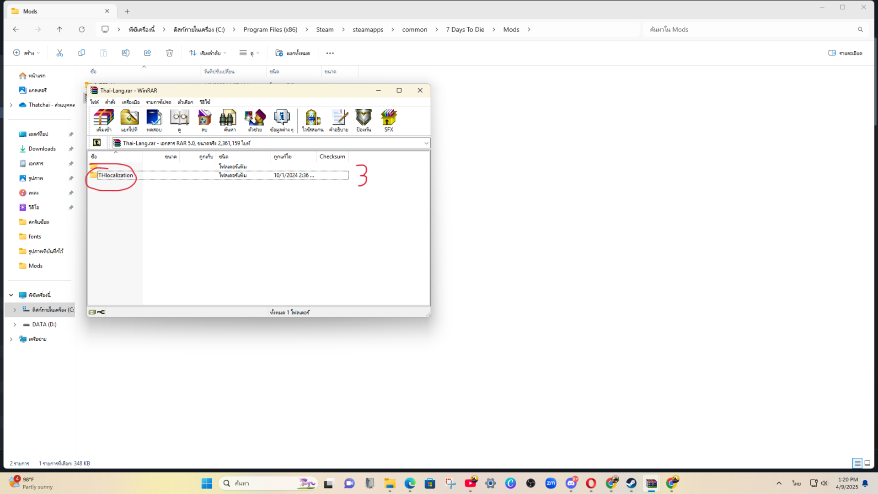The image size is (878, 494).
Task: Click Steam in the address breadcrumb
Action: coord(325,29)
